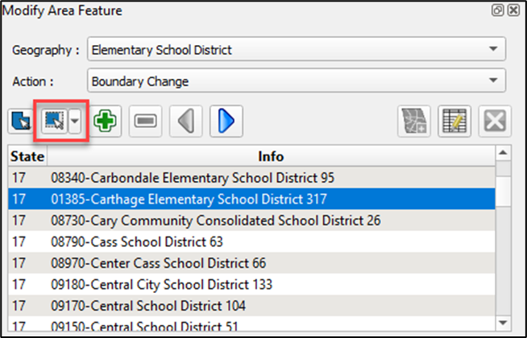
Task: Go to next feature with blue arrow
Action: coord(226,122)
